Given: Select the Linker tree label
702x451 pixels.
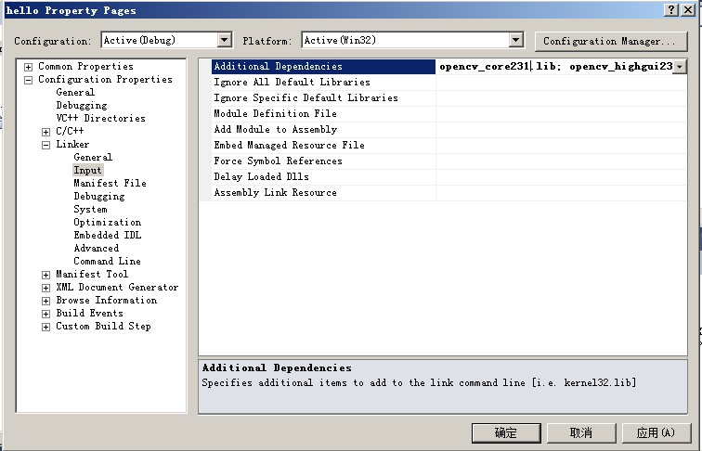Looking at the screenshot, I should click(x=72, y=144).
